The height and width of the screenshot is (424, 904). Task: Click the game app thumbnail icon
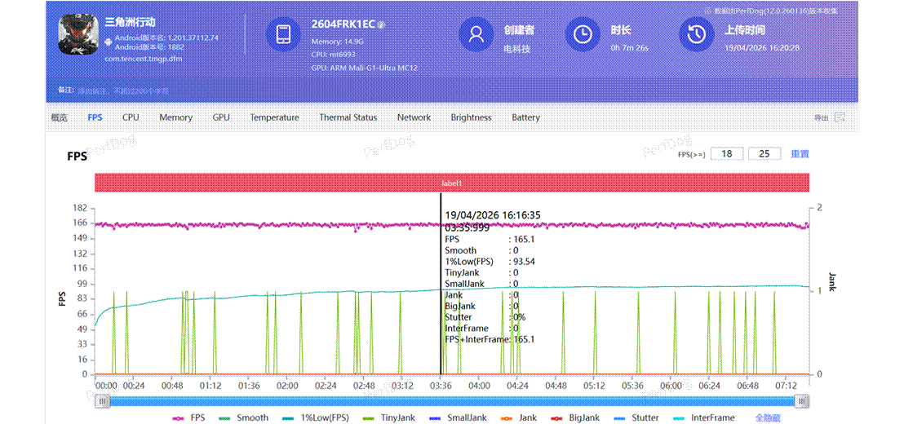(x=78, y=35)
